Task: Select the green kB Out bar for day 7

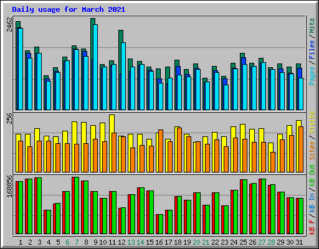Action: click(x=77, y=205)
